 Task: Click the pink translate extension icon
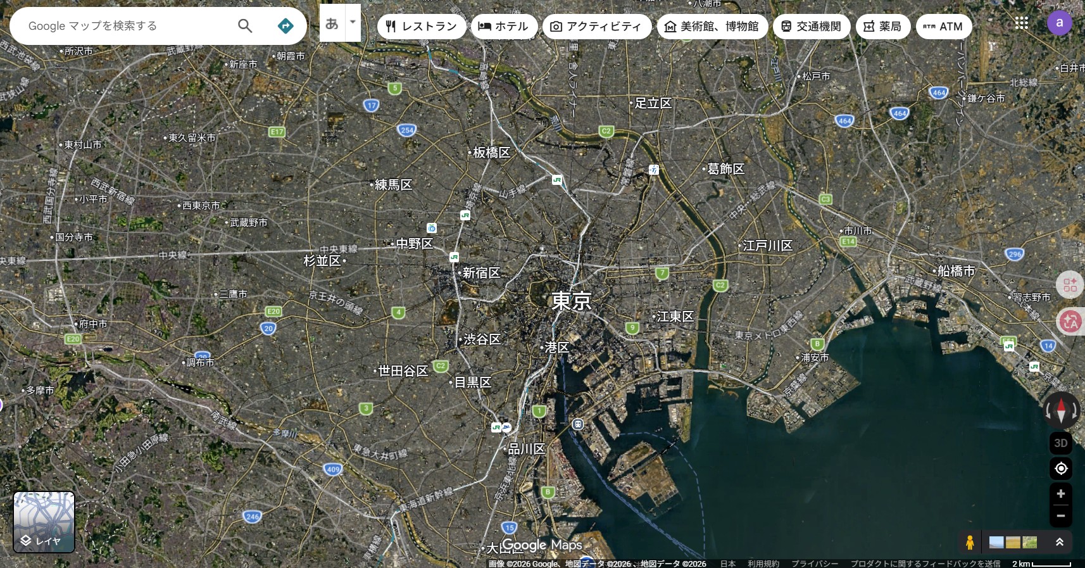(1070, 322)
